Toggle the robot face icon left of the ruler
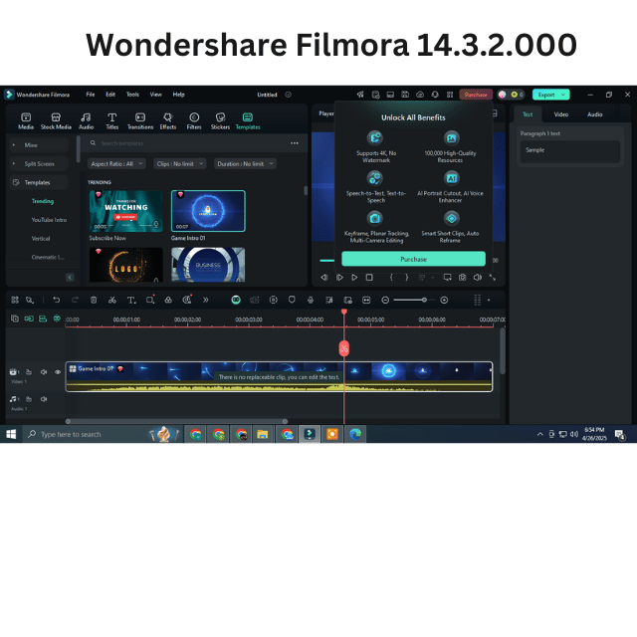The width and height of the screenshot is (637, 637). [x=57, y=318]
